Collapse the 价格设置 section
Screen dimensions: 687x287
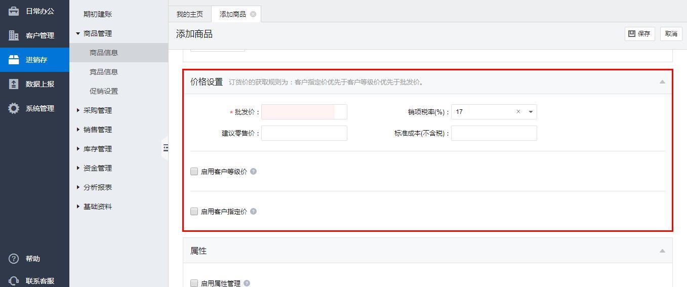(x=662, y=82)
